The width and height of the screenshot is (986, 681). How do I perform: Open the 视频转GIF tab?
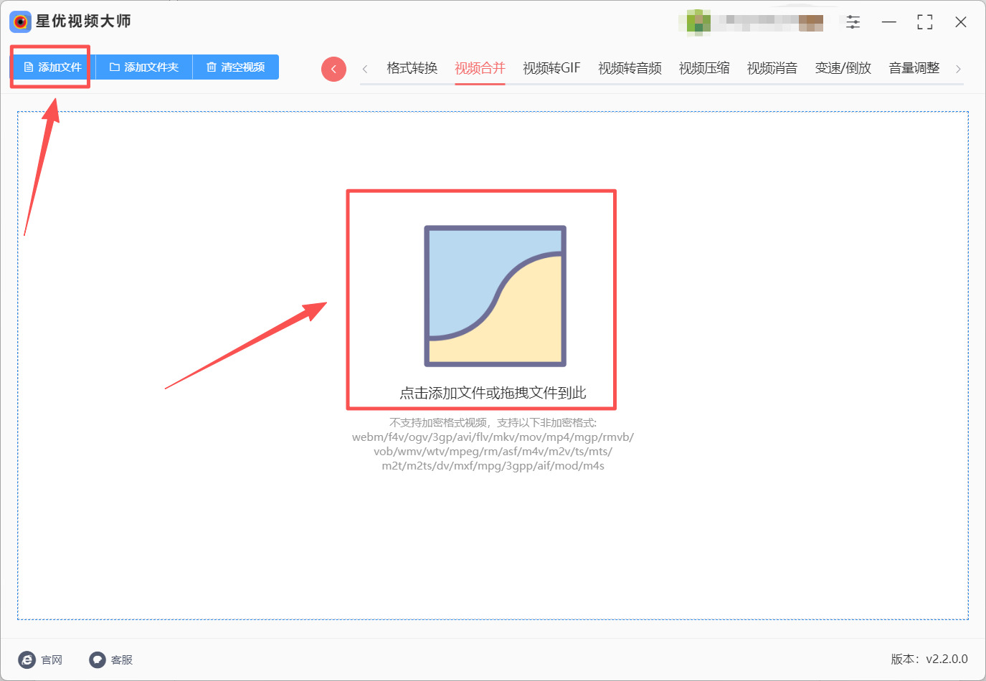point(551,68)
